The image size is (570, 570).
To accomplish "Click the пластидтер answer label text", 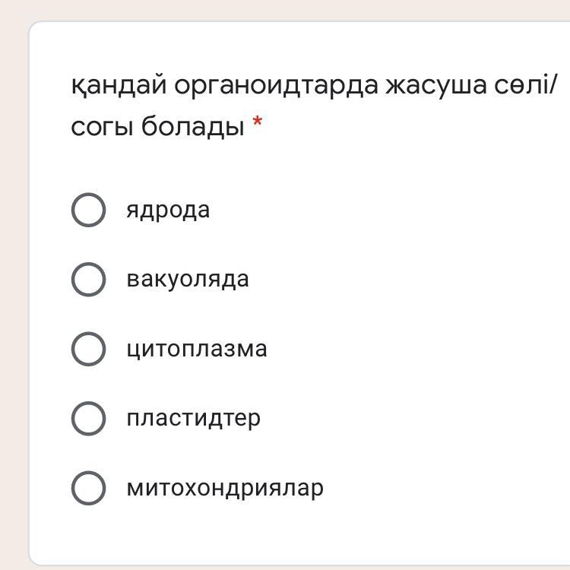I will point(193,418).
